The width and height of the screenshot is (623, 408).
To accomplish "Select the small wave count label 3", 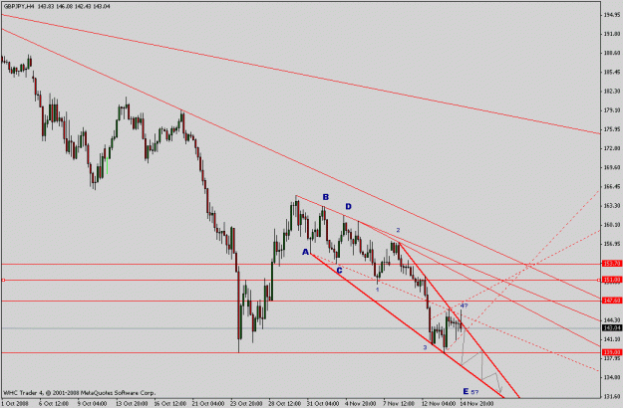I will (425, 347).
